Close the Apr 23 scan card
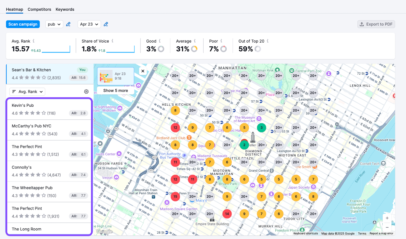This screenshot has width=406, height=239. [x=143, y=71]
